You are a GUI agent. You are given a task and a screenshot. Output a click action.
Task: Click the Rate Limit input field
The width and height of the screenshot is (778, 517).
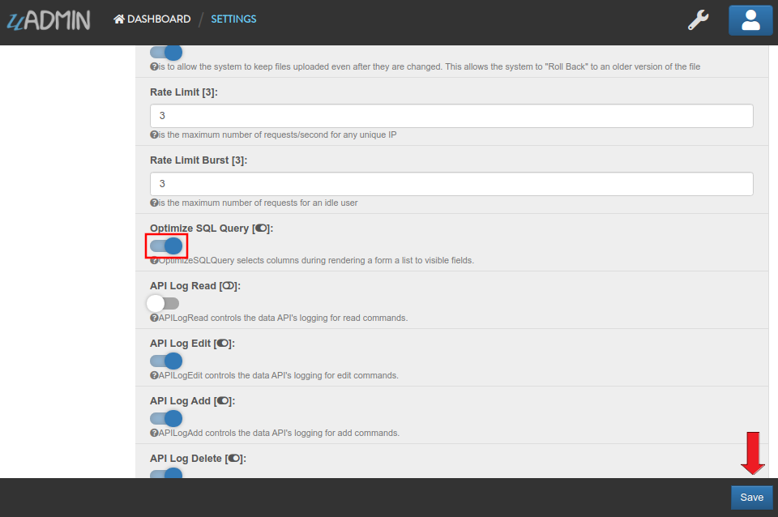[x=451, y=116]
